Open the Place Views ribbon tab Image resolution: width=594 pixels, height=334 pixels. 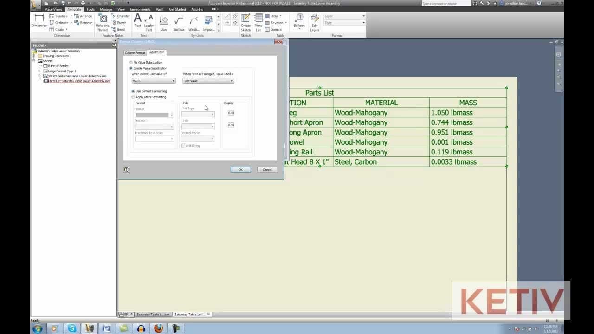[x=53, y=9]
